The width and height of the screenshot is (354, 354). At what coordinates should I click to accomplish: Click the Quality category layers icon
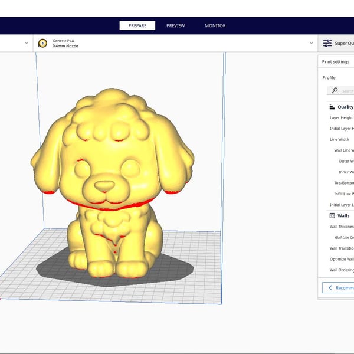tap(330, 107)
